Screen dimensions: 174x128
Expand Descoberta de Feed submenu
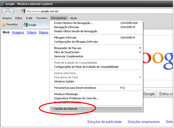tap(96, 77)
